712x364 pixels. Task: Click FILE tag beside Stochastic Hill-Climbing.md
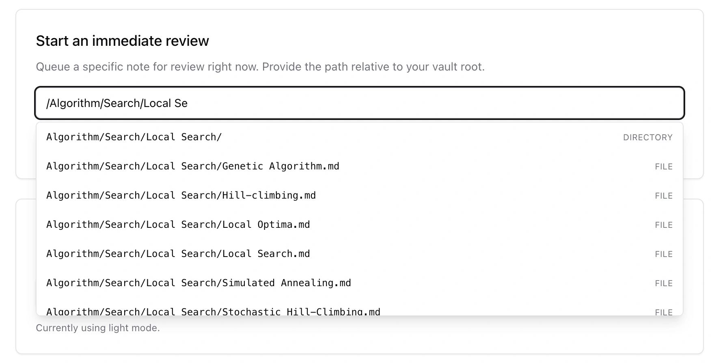[x=664, y=312]
